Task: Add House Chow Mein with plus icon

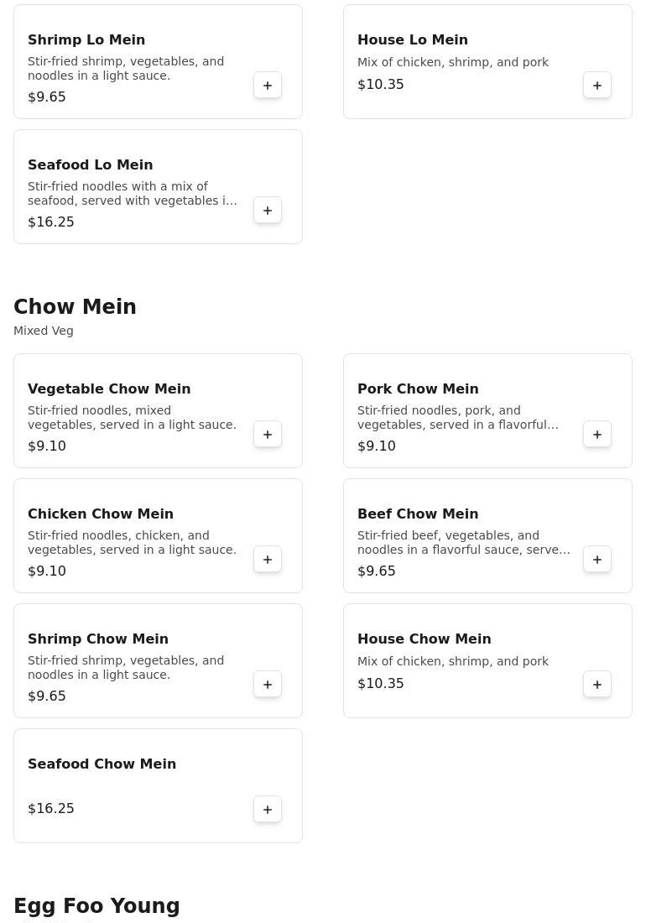Action: 597,685
